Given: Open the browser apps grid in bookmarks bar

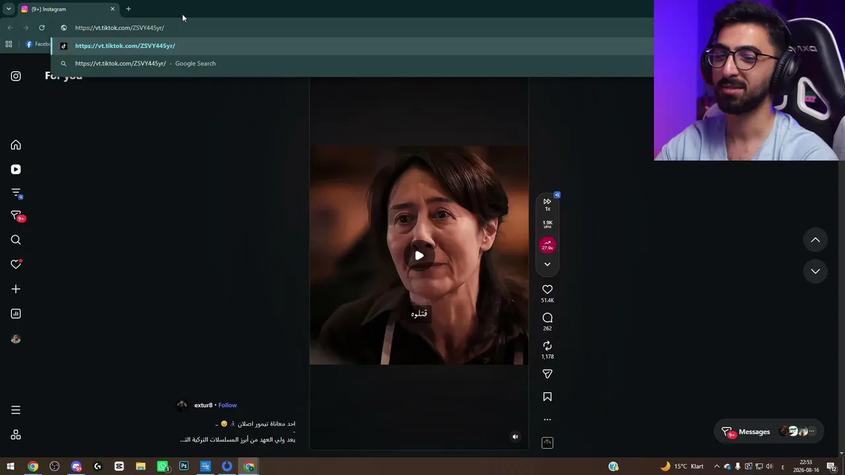Looking at the screenshot, I should (9, 44).
